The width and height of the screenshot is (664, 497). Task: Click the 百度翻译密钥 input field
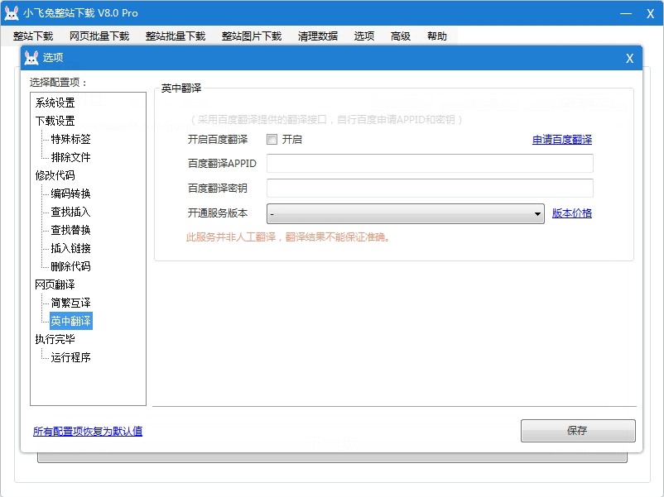(x=430, y=189)
